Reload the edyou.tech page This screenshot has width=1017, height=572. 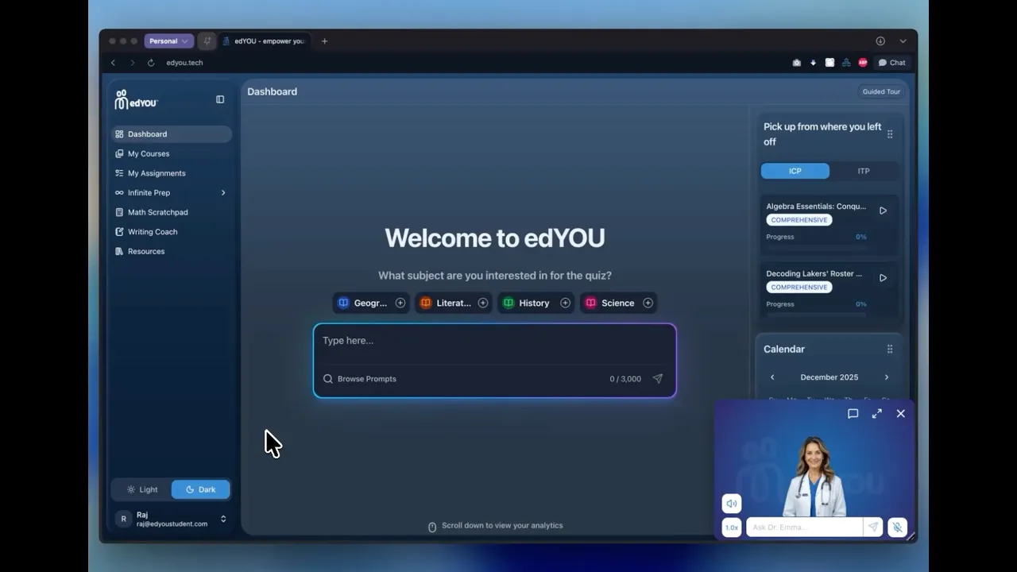pyautogui.click(x=151, y=63)
